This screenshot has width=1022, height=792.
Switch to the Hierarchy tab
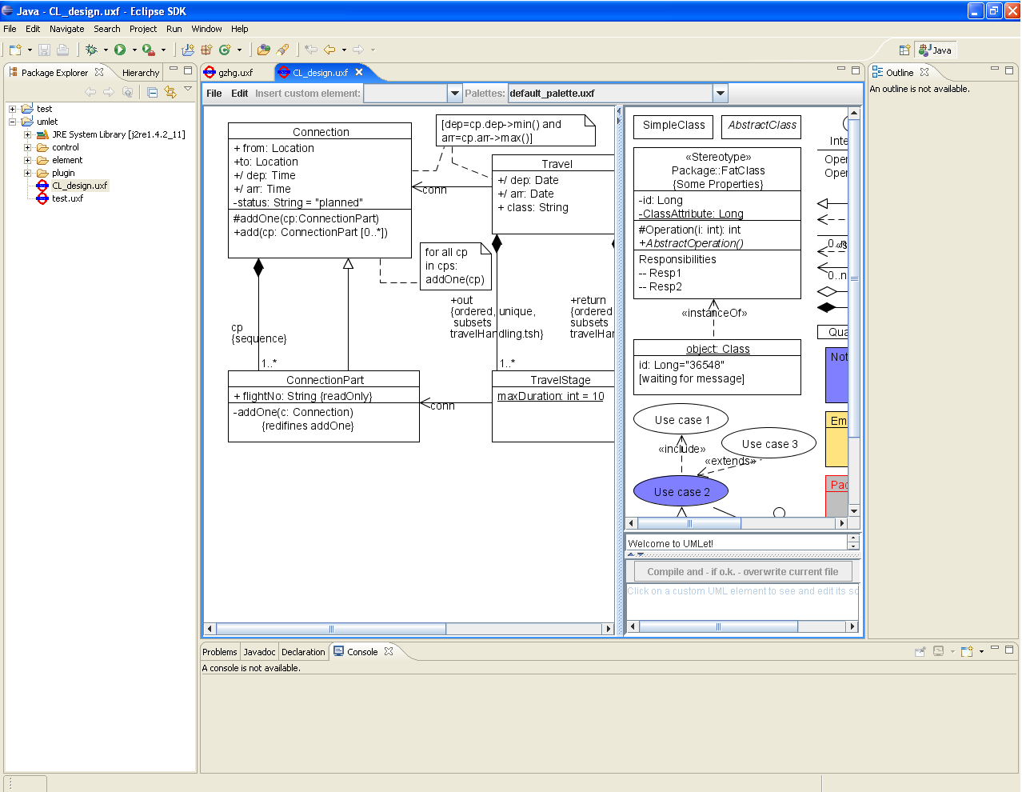(x=141, y=72)
